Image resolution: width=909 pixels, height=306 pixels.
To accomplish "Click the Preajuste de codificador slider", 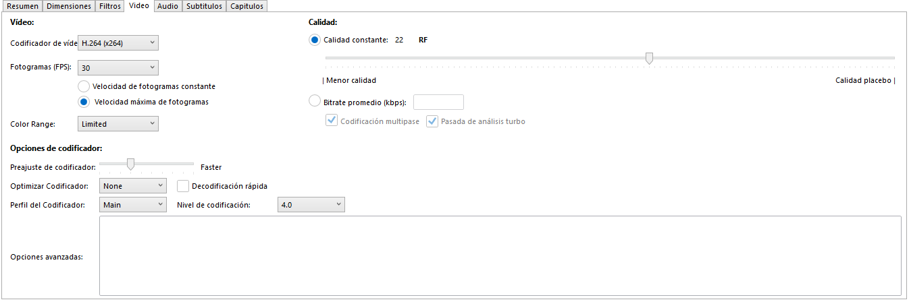I will coord(130,164).
